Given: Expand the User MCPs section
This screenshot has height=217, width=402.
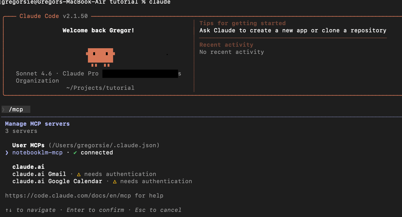Looking at the screenshot, I should 28,145.
